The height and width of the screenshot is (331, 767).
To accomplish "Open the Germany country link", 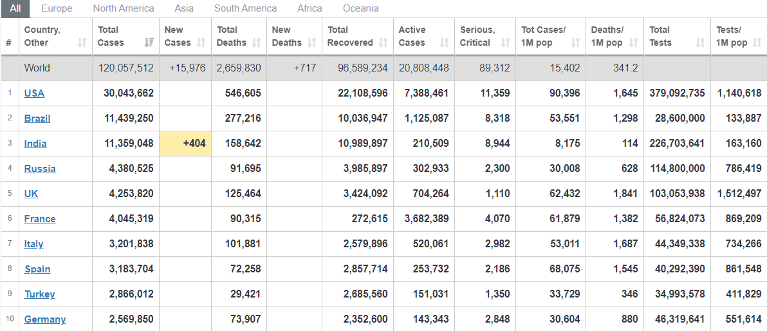I will [45, 319].
